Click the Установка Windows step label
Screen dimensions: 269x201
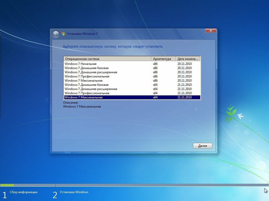pyautogui.click(x=74, y=192)
